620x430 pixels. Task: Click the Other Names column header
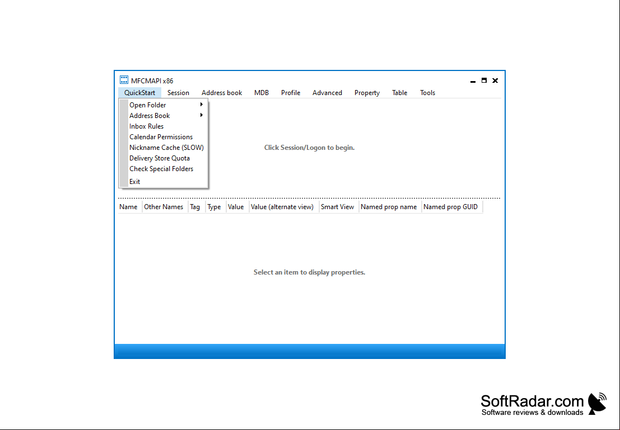click(x=165, y=207)
